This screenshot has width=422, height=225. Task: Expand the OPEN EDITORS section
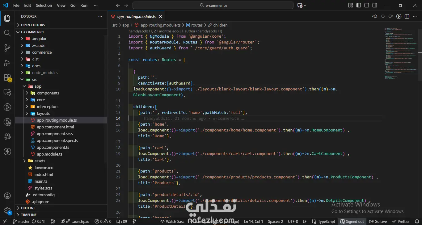pyautogui.click(x=61, y=25)
